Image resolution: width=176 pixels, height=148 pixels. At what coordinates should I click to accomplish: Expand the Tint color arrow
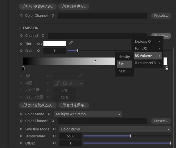42,44
